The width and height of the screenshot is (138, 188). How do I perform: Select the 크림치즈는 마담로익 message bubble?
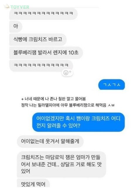pos(61,164)
